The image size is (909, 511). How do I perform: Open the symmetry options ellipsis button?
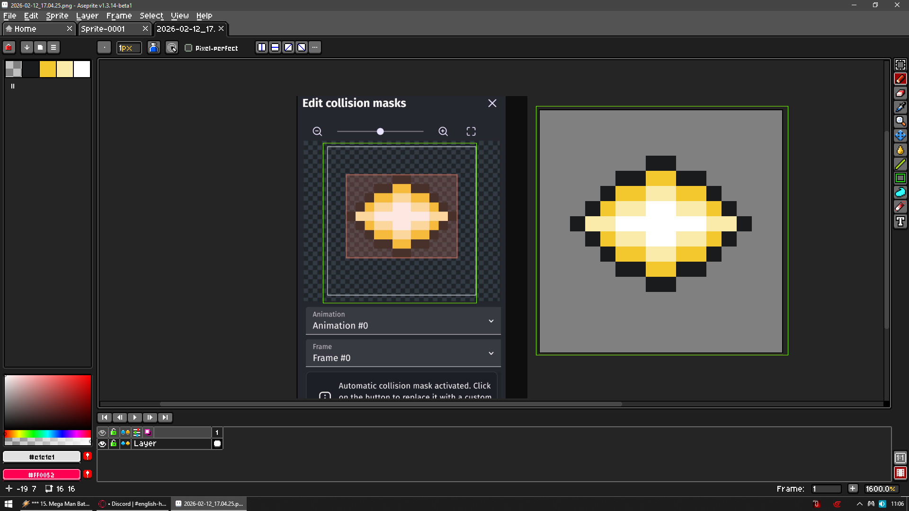point(315,47)
